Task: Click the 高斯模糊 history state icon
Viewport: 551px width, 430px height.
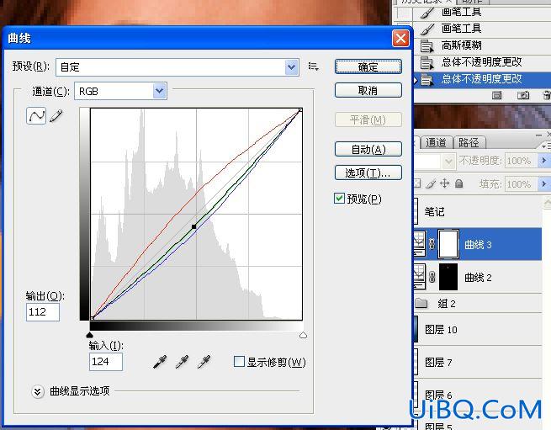Action: pos(426,45)
